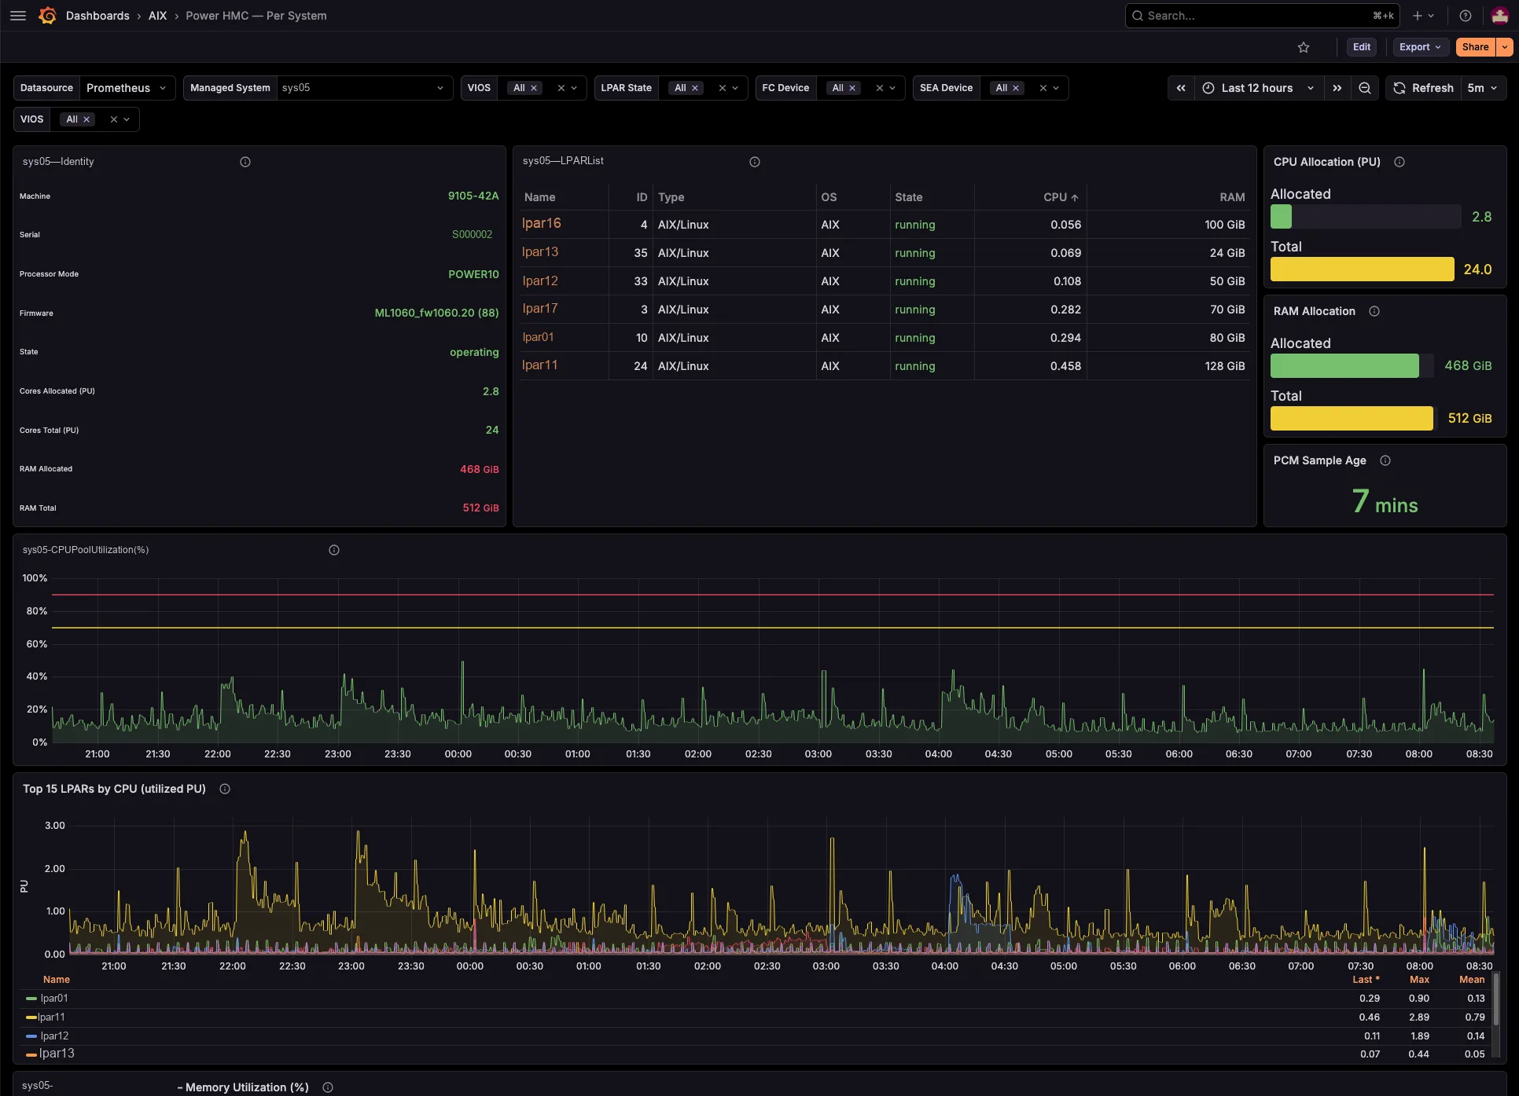This screenshot has width=1519, height=1096.
Task: Sort legend by Mean column
Action: 1472,980
